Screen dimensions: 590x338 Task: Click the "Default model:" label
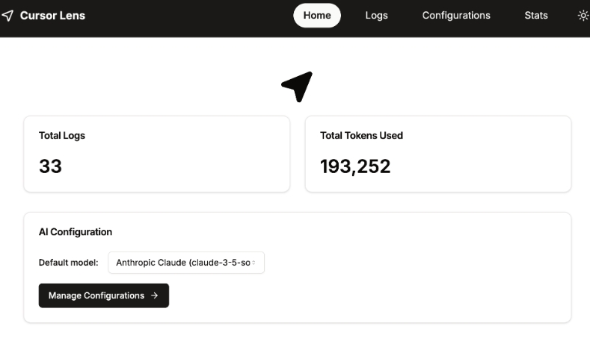(x=69, y=263)
